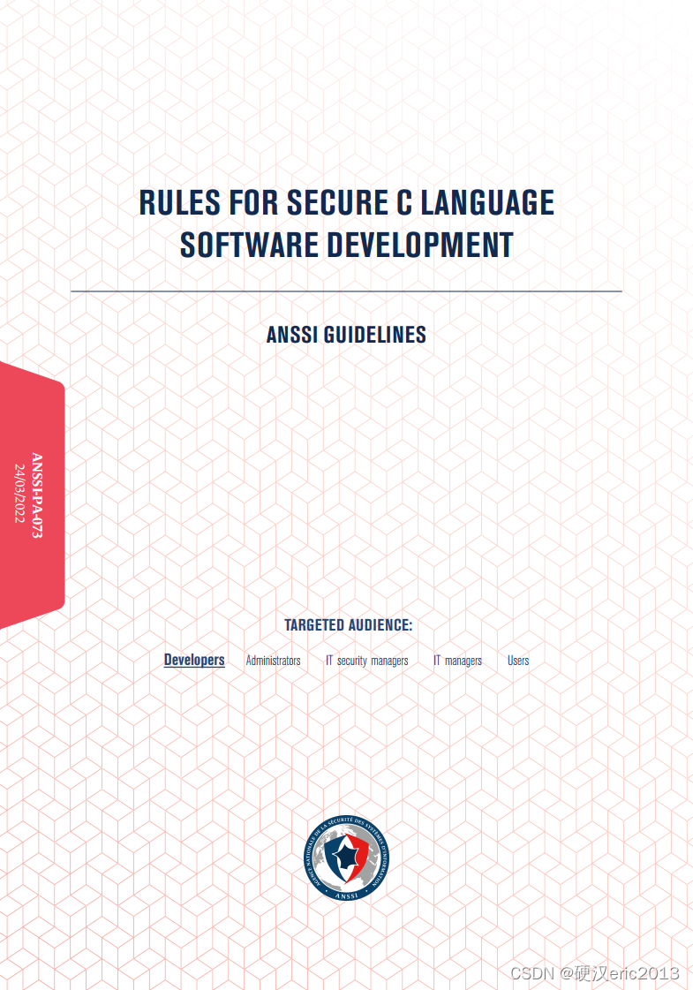The image size is (693, 990).
Task: Click the date 24/03/2022 on red tab
Action: [x=19, y=493]
